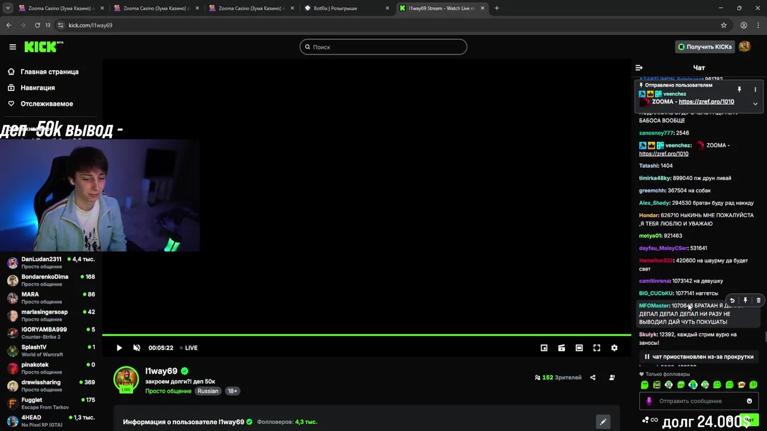Open the pinned message three-dot options
This screenshot has width=767, height=431.
tap(755, 90)
